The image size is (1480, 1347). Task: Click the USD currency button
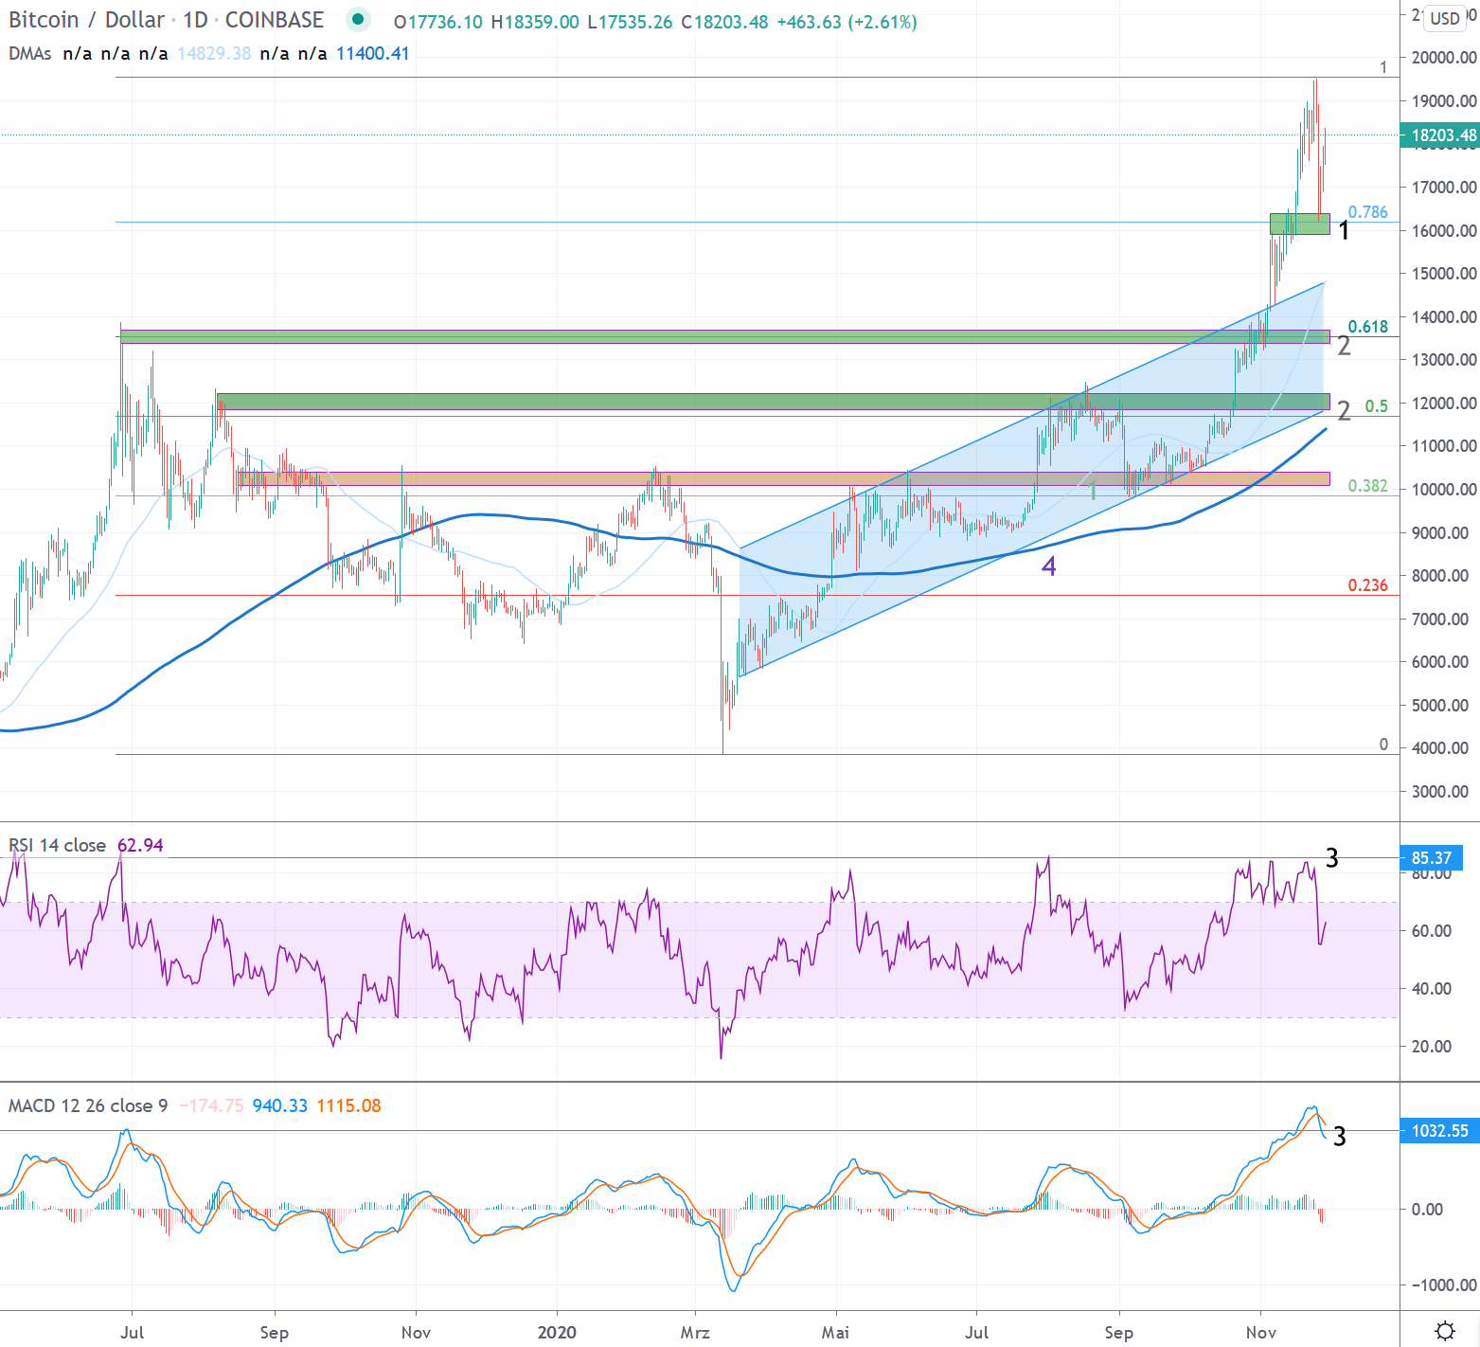1443,18
